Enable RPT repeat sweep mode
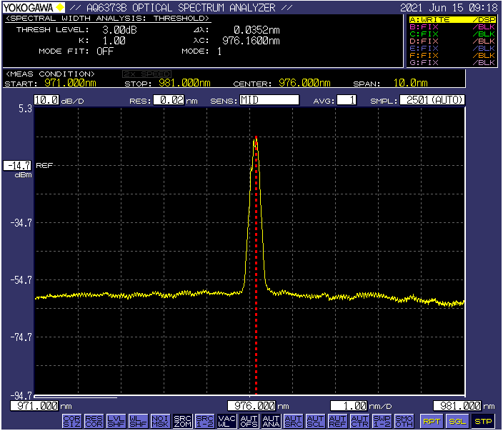Screen dimensions: 503x431 point(431,421)
